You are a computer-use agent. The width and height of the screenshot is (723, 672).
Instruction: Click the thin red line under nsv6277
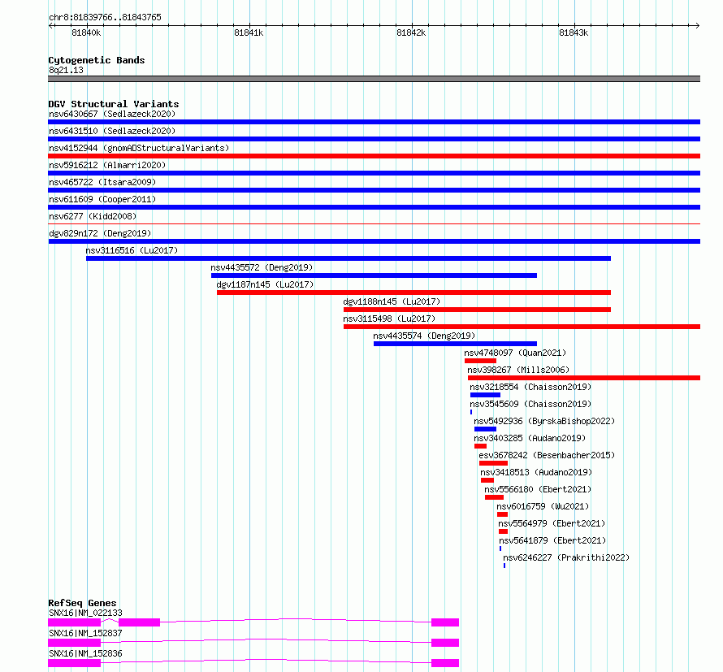[374, 224]
